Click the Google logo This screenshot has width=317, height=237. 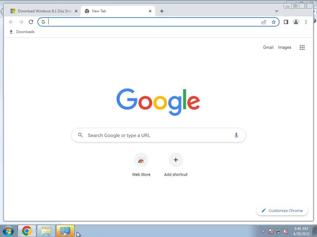[158, 102]
